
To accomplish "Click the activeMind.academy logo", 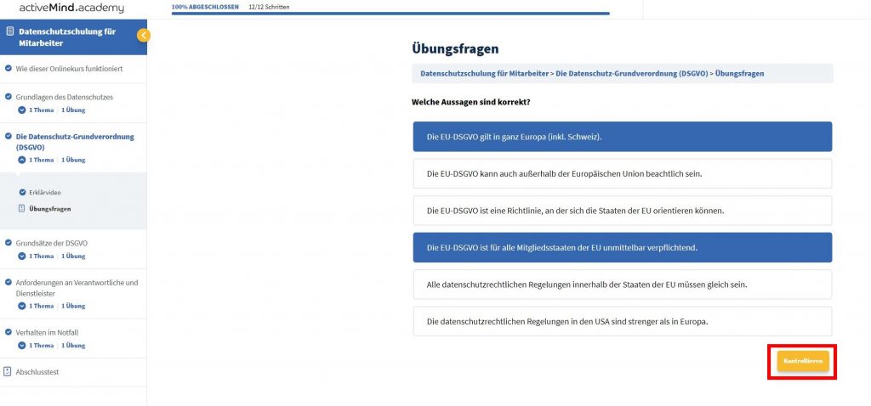I will (x=71, y=8).
